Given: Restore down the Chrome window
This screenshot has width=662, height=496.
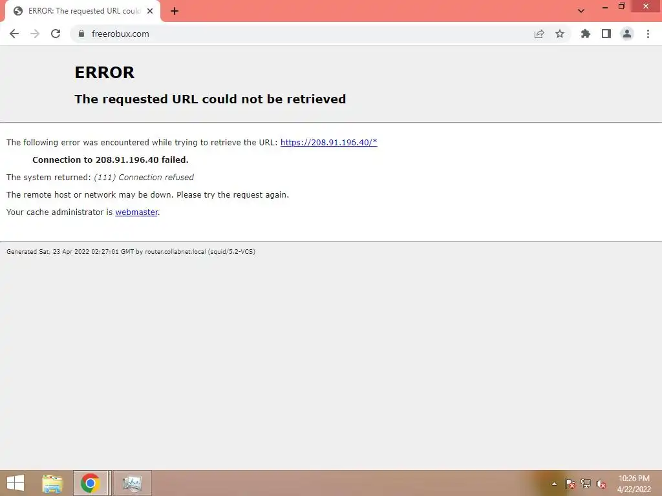Looking at the screenshot, I should click(x=621, y=6).
